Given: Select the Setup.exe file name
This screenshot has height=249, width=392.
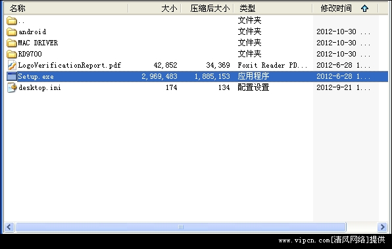Looking at the screenshot, I should click(x=36, y=76).
